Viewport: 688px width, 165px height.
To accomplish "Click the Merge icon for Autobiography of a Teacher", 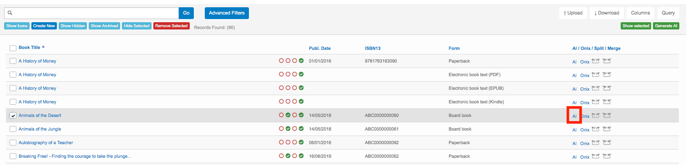I will pos(607,143).
